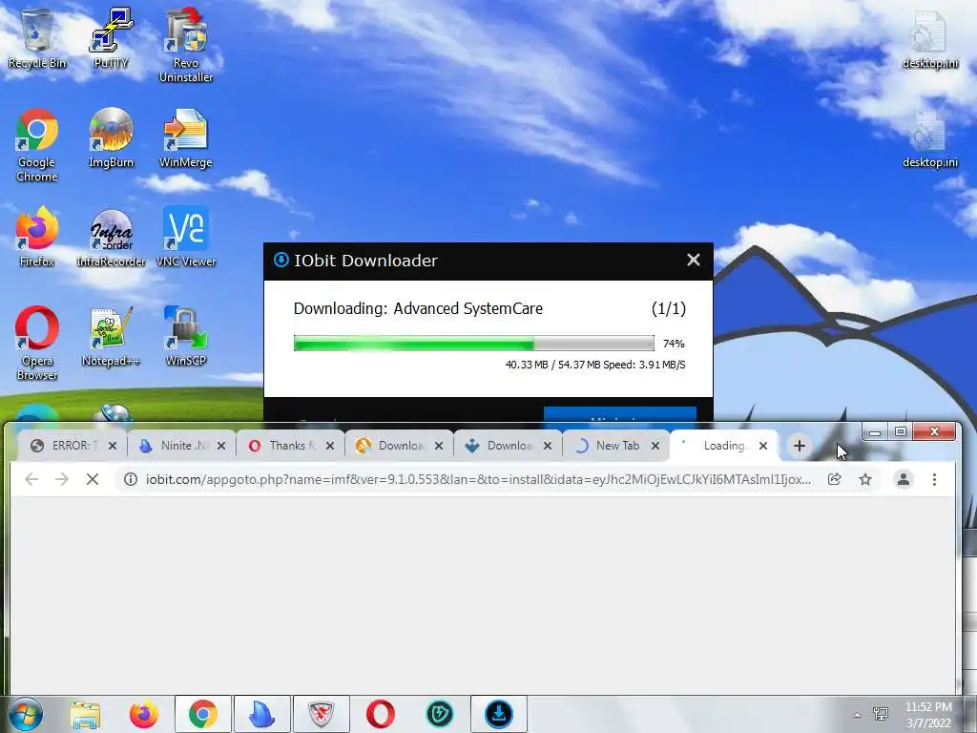This screenshot has width=977, height=733.
Task: Click the 74% progress label
Action: click(674, 344)
